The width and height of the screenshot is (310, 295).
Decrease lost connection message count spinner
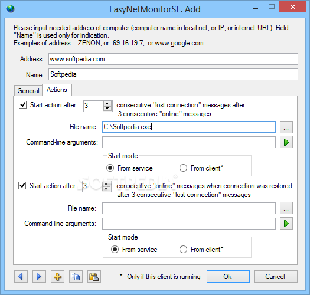[107, 109]
